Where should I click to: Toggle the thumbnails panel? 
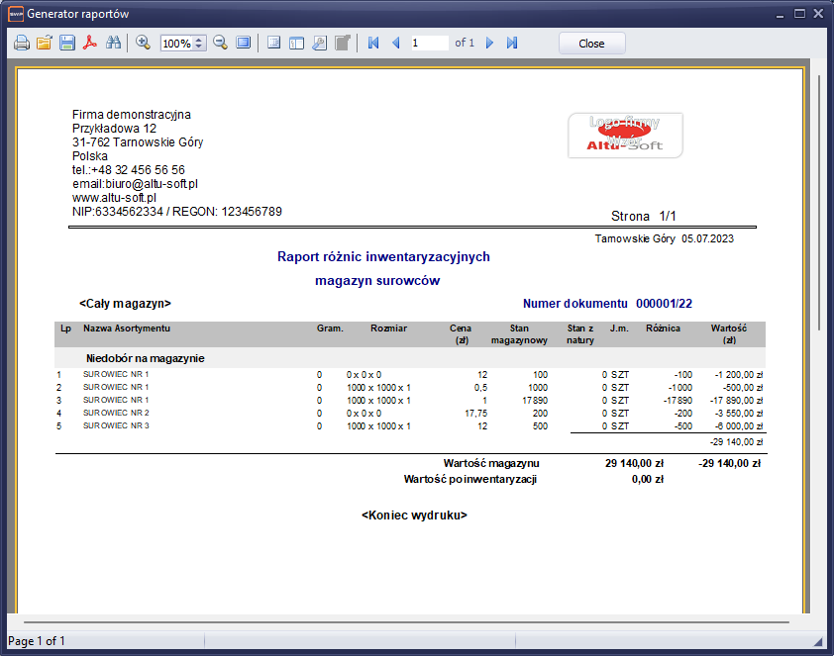click(x=296, y=44)
